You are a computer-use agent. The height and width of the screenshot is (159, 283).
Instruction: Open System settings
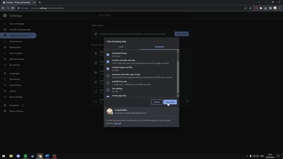point(13,91)
